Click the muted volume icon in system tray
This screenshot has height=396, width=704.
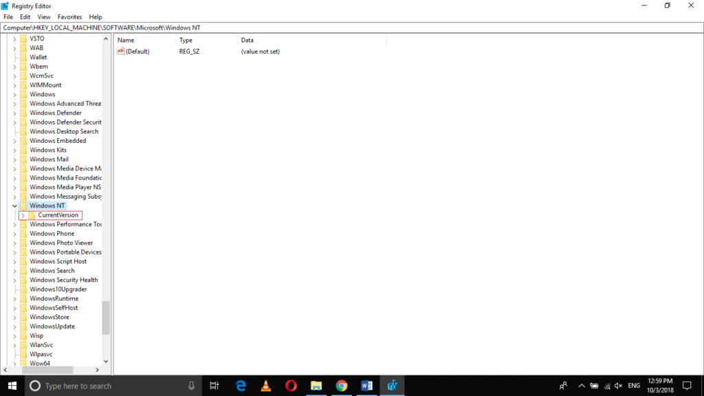(x=617, y=385)
